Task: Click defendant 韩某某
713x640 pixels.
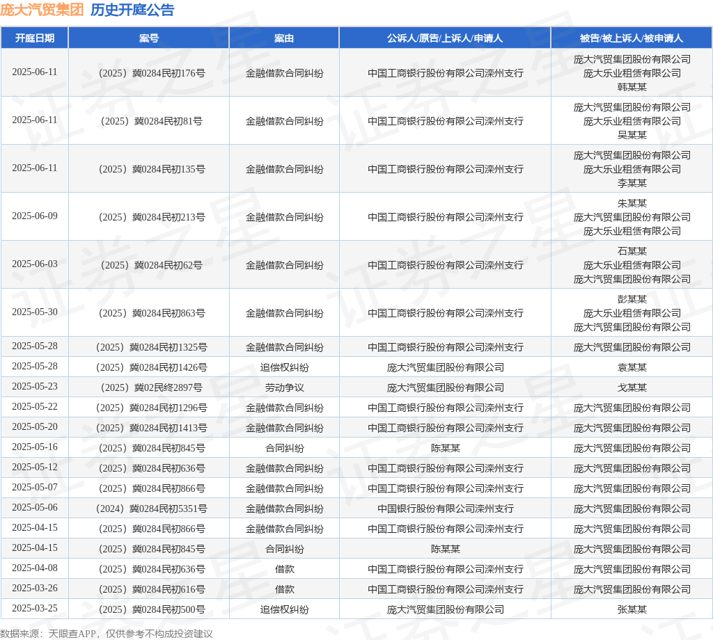Action: [x=632, y=87]
